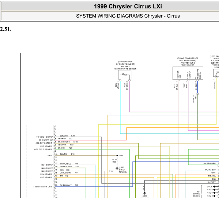Click the S101 splice dot
The width and height of the screenshot is (219, 198).
click(117, 156)
